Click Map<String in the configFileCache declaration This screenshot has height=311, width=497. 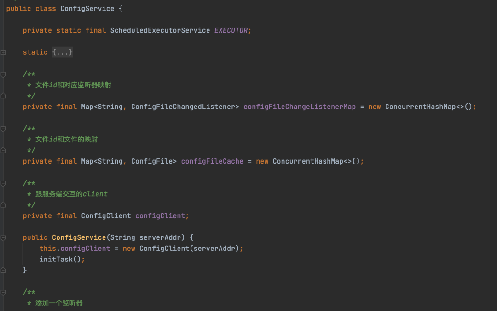(x=102, y=161)
